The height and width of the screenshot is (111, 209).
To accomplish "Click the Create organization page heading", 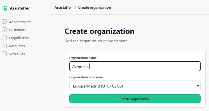I will coord(99,31).
